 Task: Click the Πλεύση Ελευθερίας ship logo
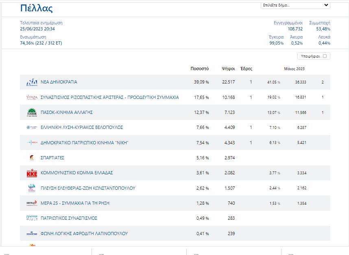pos(32,188)
